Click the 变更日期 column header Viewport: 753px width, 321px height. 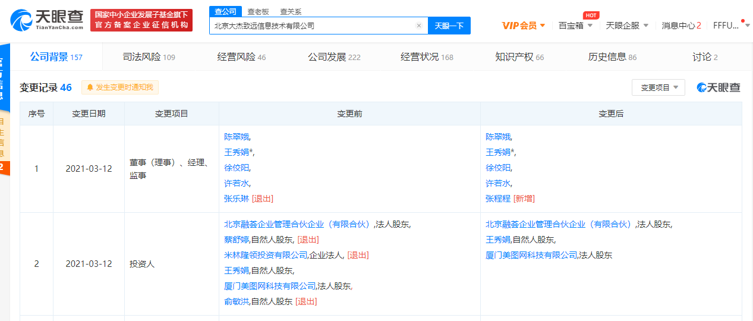[89, 114]
